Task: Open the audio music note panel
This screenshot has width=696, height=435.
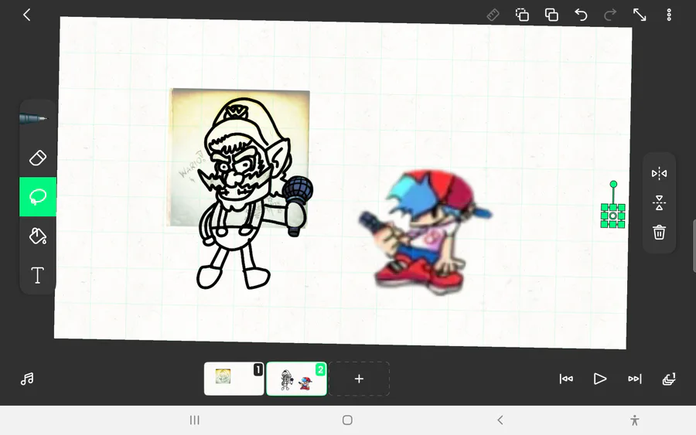Action: (x=27, y=379)
